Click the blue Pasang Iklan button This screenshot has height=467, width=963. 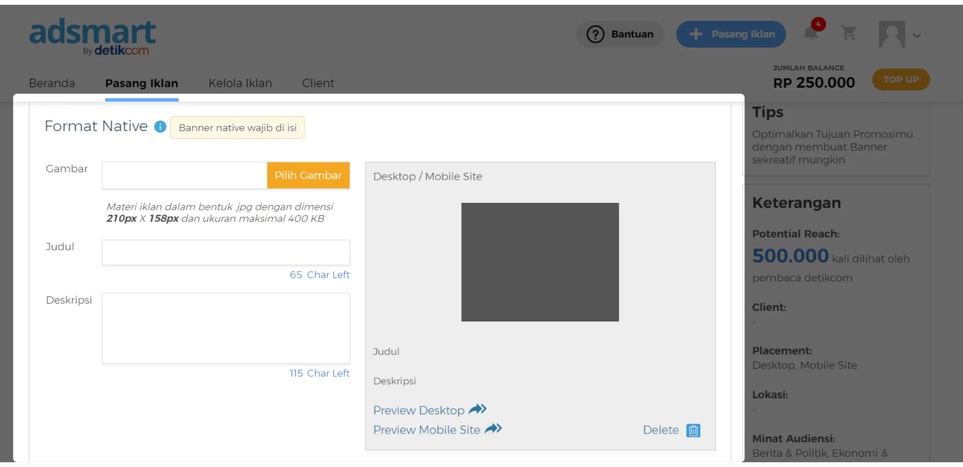tap(731, 35)
